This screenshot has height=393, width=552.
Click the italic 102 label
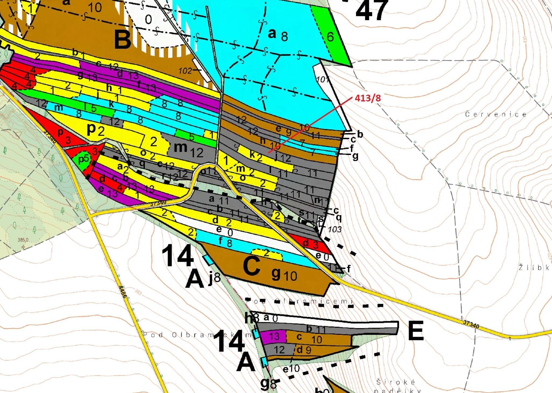point(185,71)
